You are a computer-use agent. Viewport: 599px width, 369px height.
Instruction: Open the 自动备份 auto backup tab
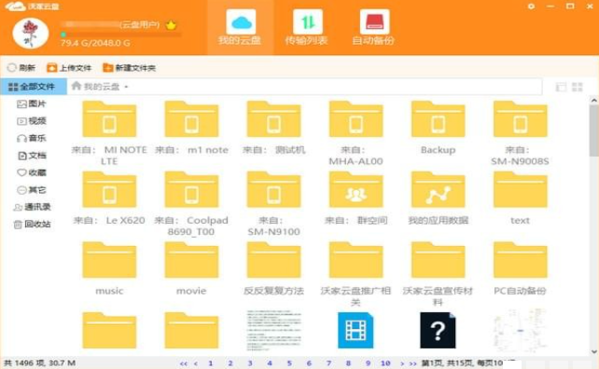(x=373, y=27)
